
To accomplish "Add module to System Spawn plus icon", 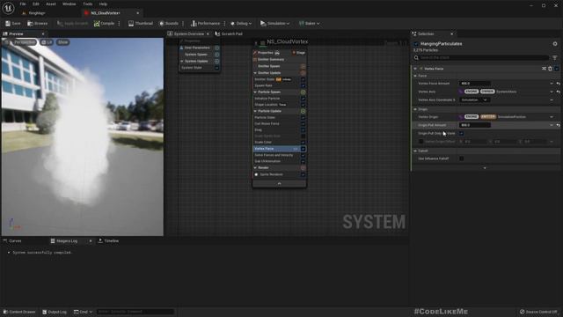I will [x=217, y=55].
